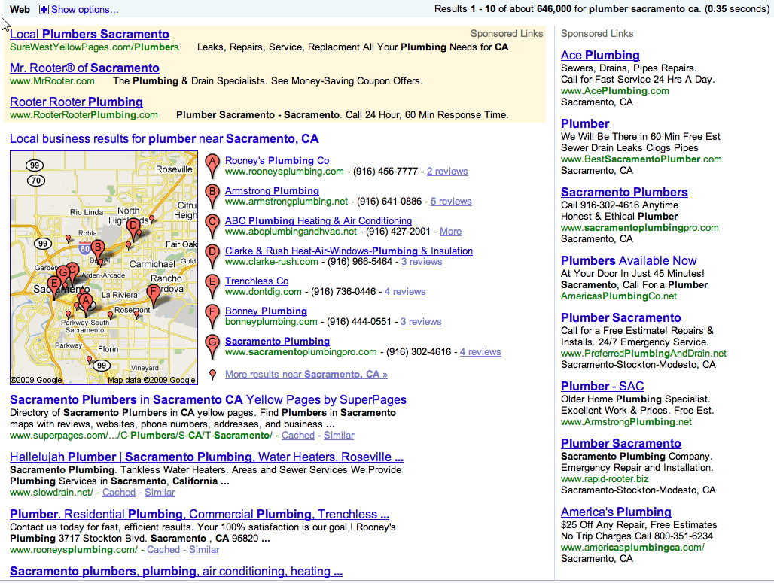Select marker E on the Sacramento map

pos(53,284)
